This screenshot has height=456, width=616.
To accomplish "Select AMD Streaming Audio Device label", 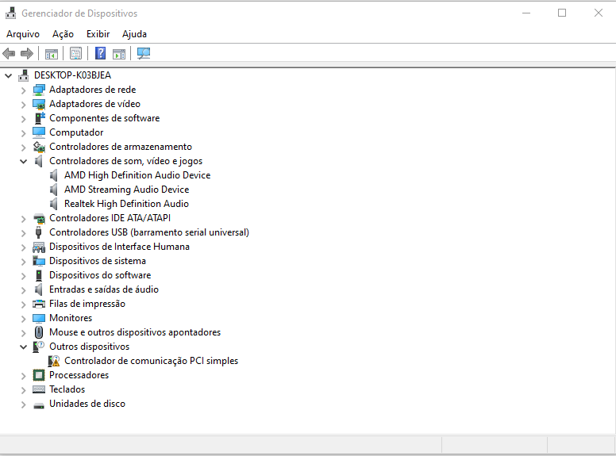I will pos(126,190).
